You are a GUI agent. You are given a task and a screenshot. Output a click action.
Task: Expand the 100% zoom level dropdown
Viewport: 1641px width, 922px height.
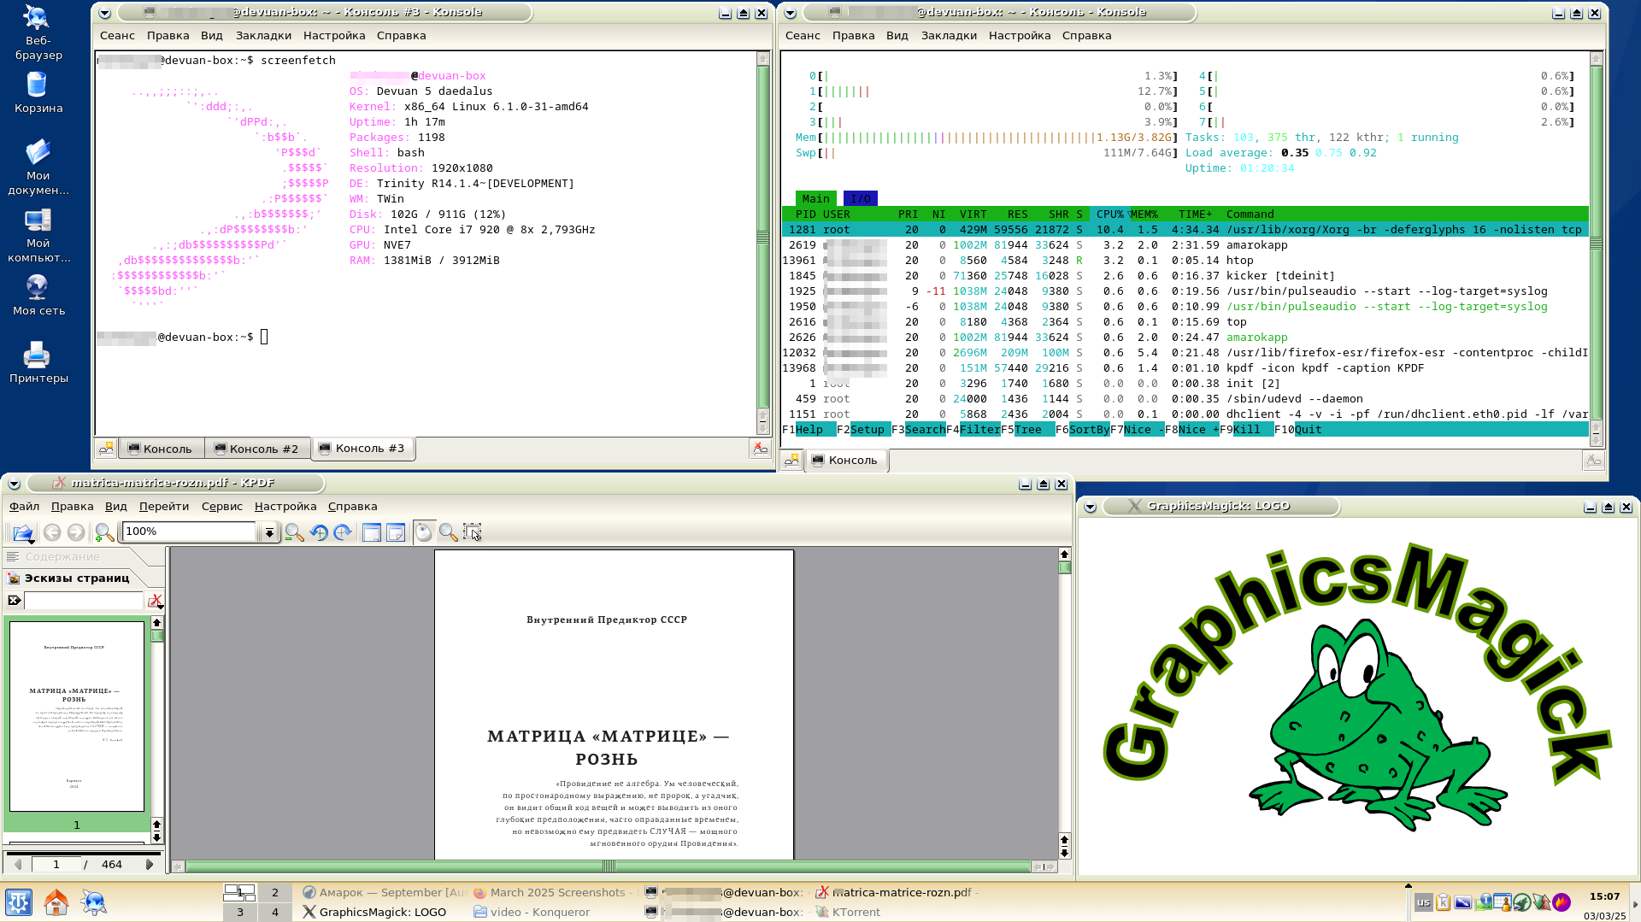pyautogui.click(x=269, y=532)
